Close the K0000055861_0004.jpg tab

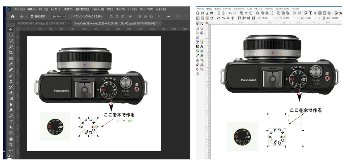69,23
